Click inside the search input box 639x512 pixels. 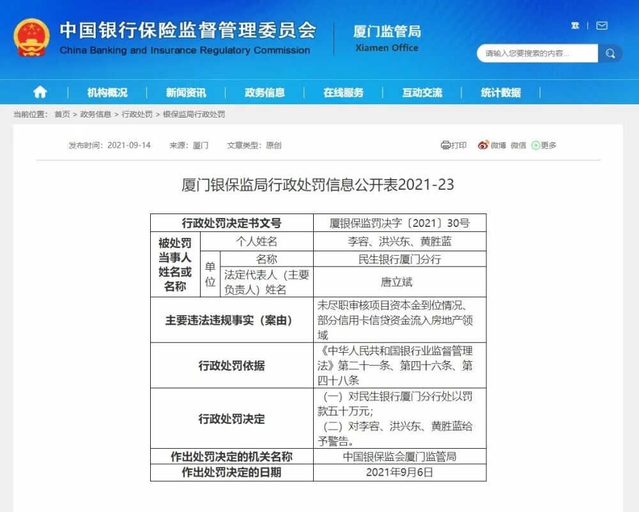[x=537, y=54]
